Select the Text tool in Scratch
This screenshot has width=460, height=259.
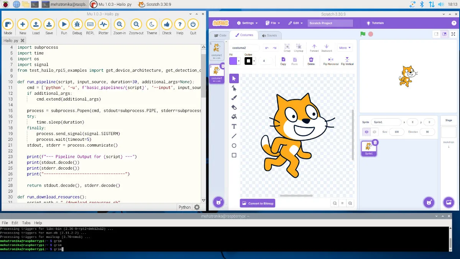(234, 127)
